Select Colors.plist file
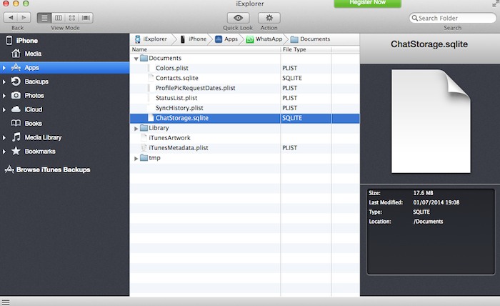The height and width of the screenshot is (306, 500). click(244, 68)
